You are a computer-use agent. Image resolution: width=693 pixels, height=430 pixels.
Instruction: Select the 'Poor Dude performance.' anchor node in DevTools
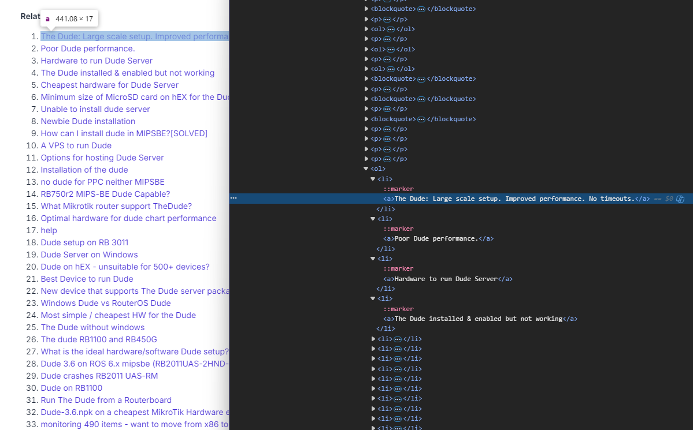point(438,238)
